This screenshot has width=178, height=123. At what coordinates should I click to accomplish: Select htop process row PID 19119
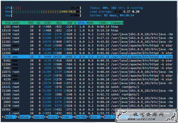[x=87, y=30]
